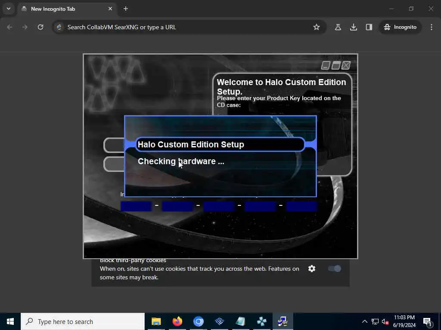Switch to the Chromium taskbar icon
The height and width of the screenshot is (330, 441).
click(198, 321)
